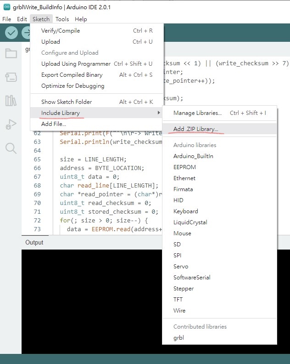Toggle Optimize for Debugging

click(97, 86)
